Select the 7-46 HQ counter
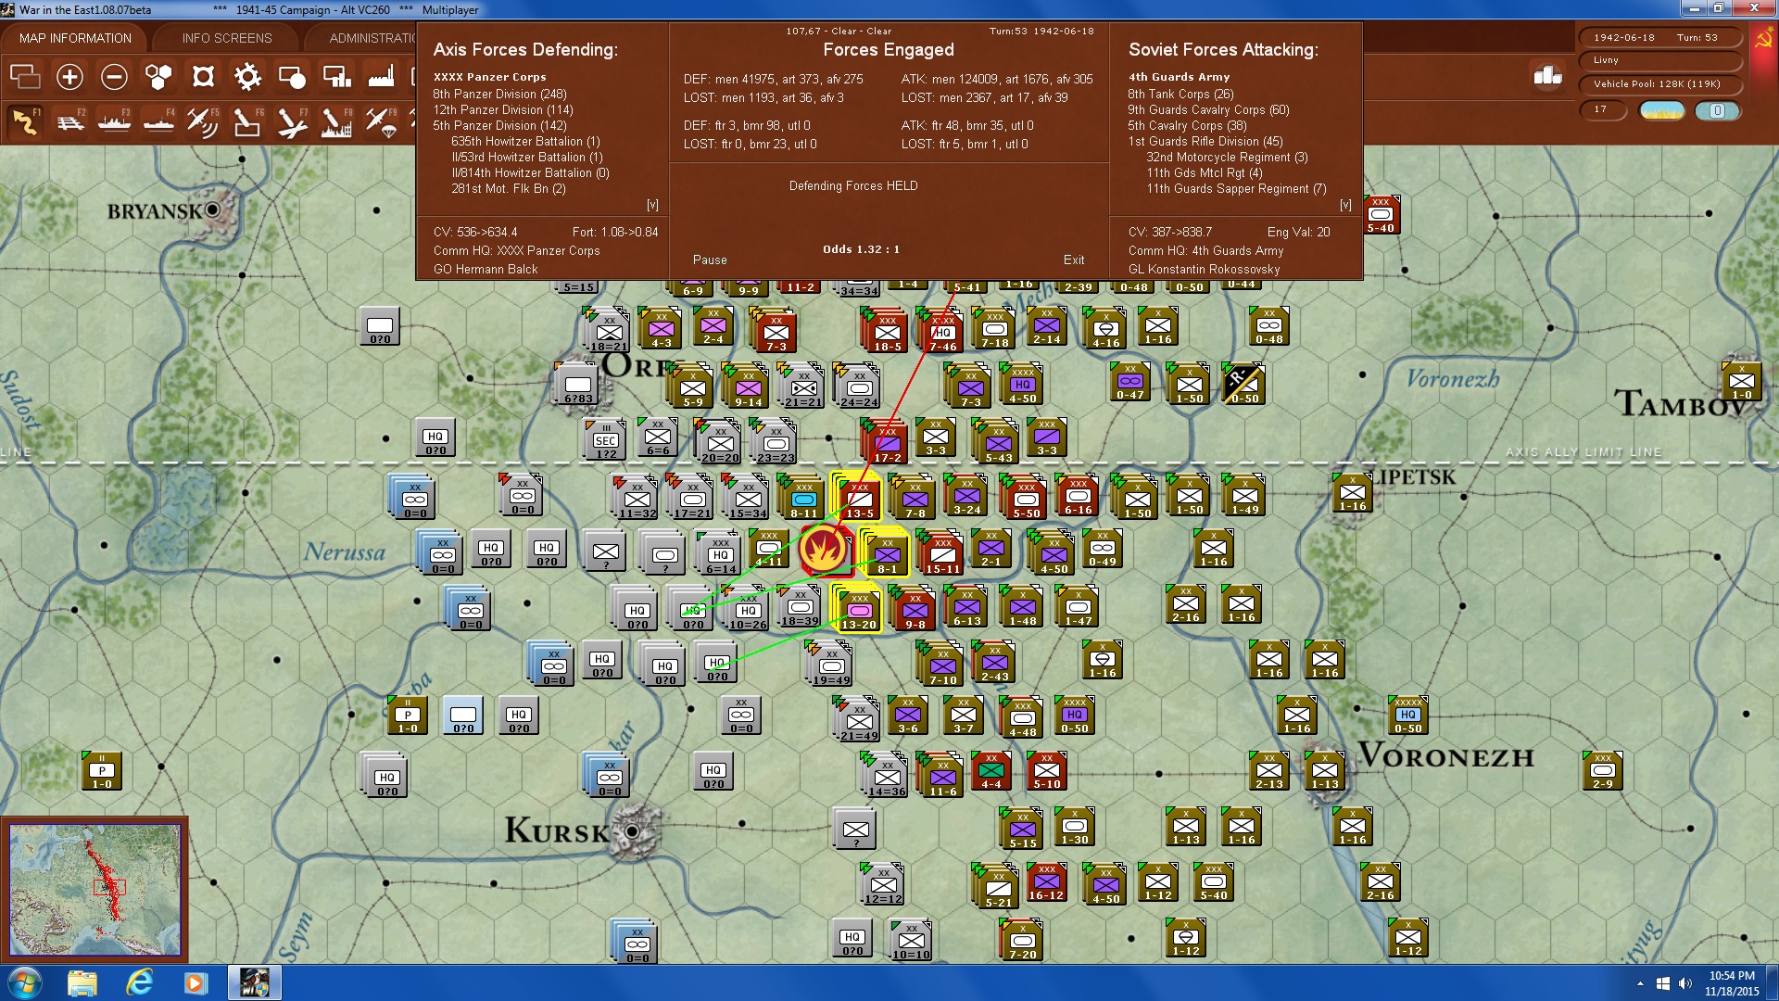The width and height of the screenshot is (1779, 1001). tap(942, 333)
